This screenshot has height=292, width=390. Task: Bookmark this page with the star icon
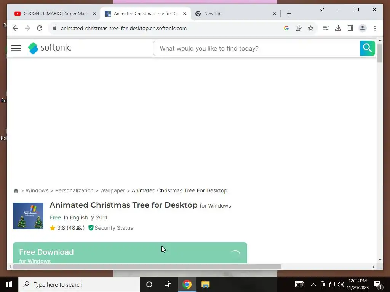point(311,28)
